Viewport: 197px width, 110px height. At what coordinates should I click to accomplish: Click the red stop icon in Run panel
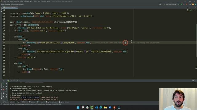pos(4,90)
